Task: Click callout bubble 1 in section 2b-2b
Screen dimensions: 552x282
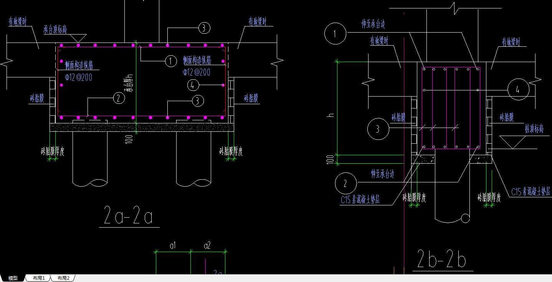Action: (335, 33)
